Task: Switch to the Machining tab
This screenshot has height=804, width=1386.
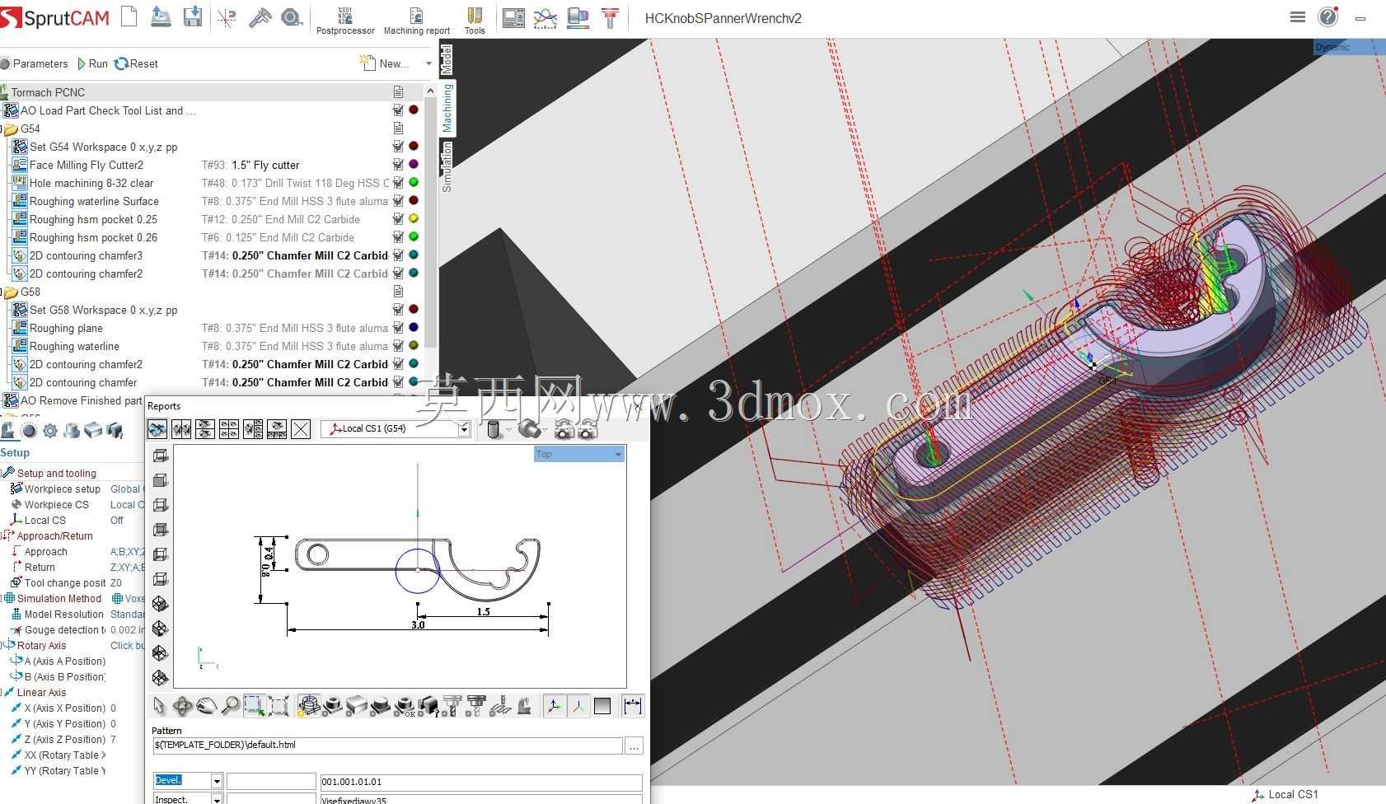Action: tap(447, 108)
